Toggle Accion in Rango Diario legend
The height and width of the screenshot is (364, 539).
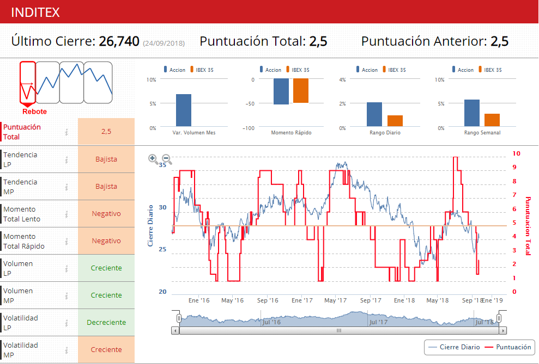[367, 70]
